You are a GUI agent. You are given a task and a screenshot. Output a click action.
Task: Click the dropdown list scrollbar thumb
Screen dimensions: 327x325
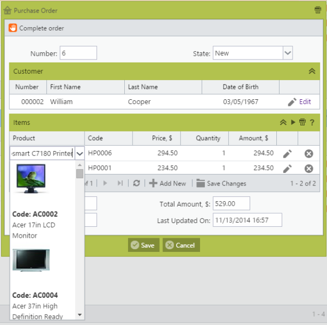click(x=80, y=174)
